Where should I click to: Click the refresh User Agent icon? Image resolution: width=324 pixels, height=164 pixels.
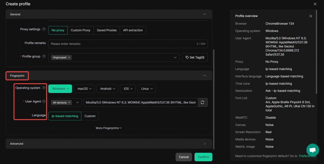[203, 102]
